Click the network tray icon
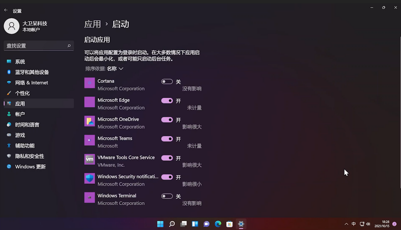 pyautogui.click(x=362, y=224)
